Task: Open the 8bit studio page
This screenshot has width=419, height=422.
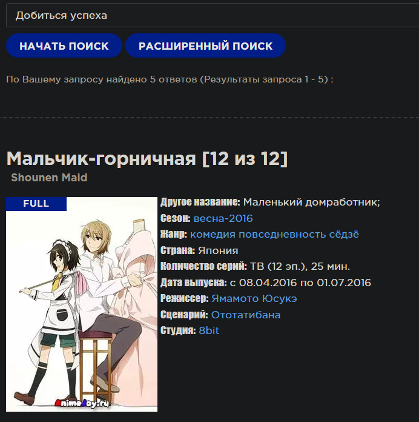Action: [x=209, y=330]
